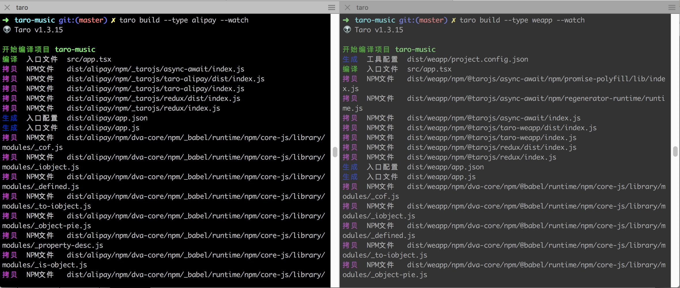The height and width of the screenshot is (288, 680).
Task: Click 'odules/_to-iobject.js' in right pane
Action: [x=385, y=255]
